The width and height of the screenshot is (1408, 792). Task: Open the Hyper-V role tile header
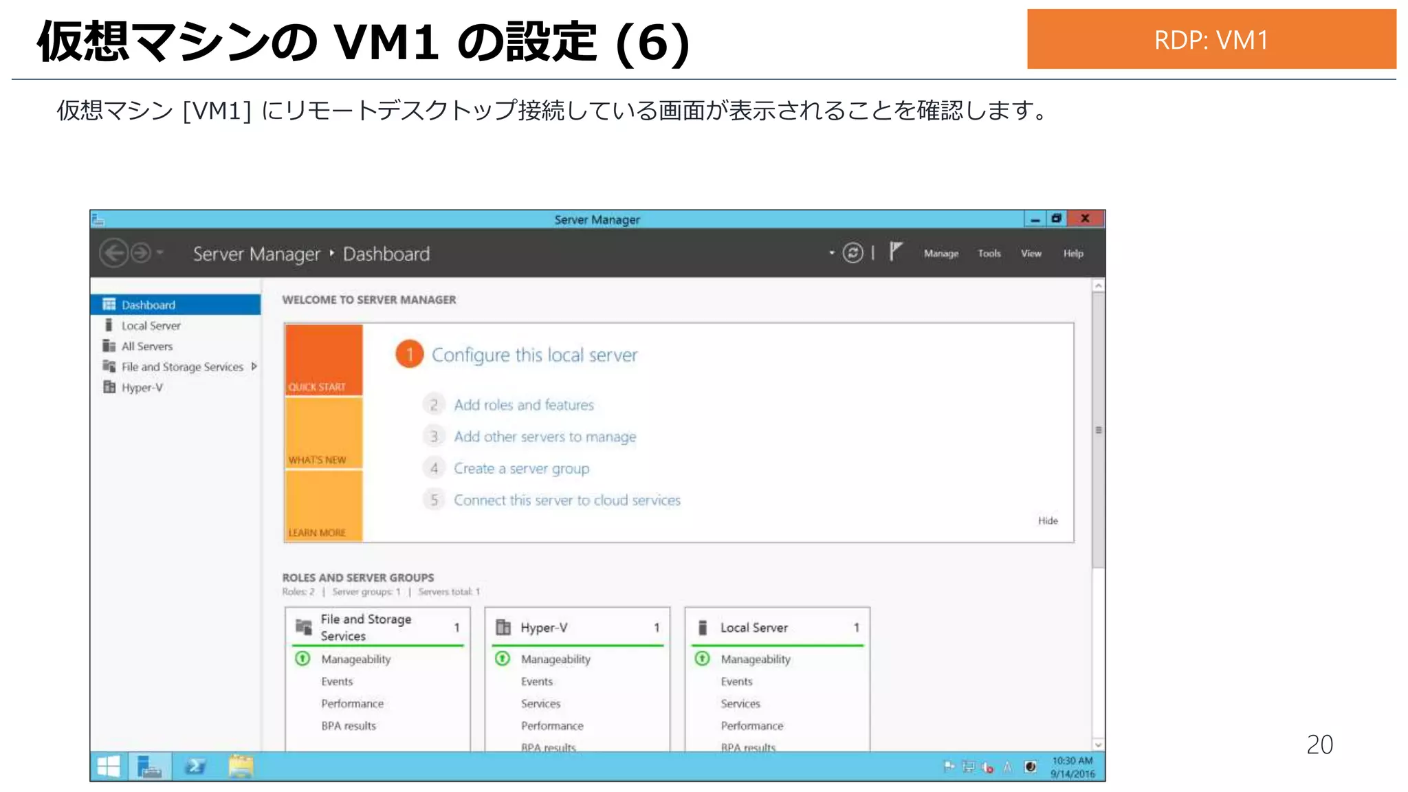tap(577, 627)
